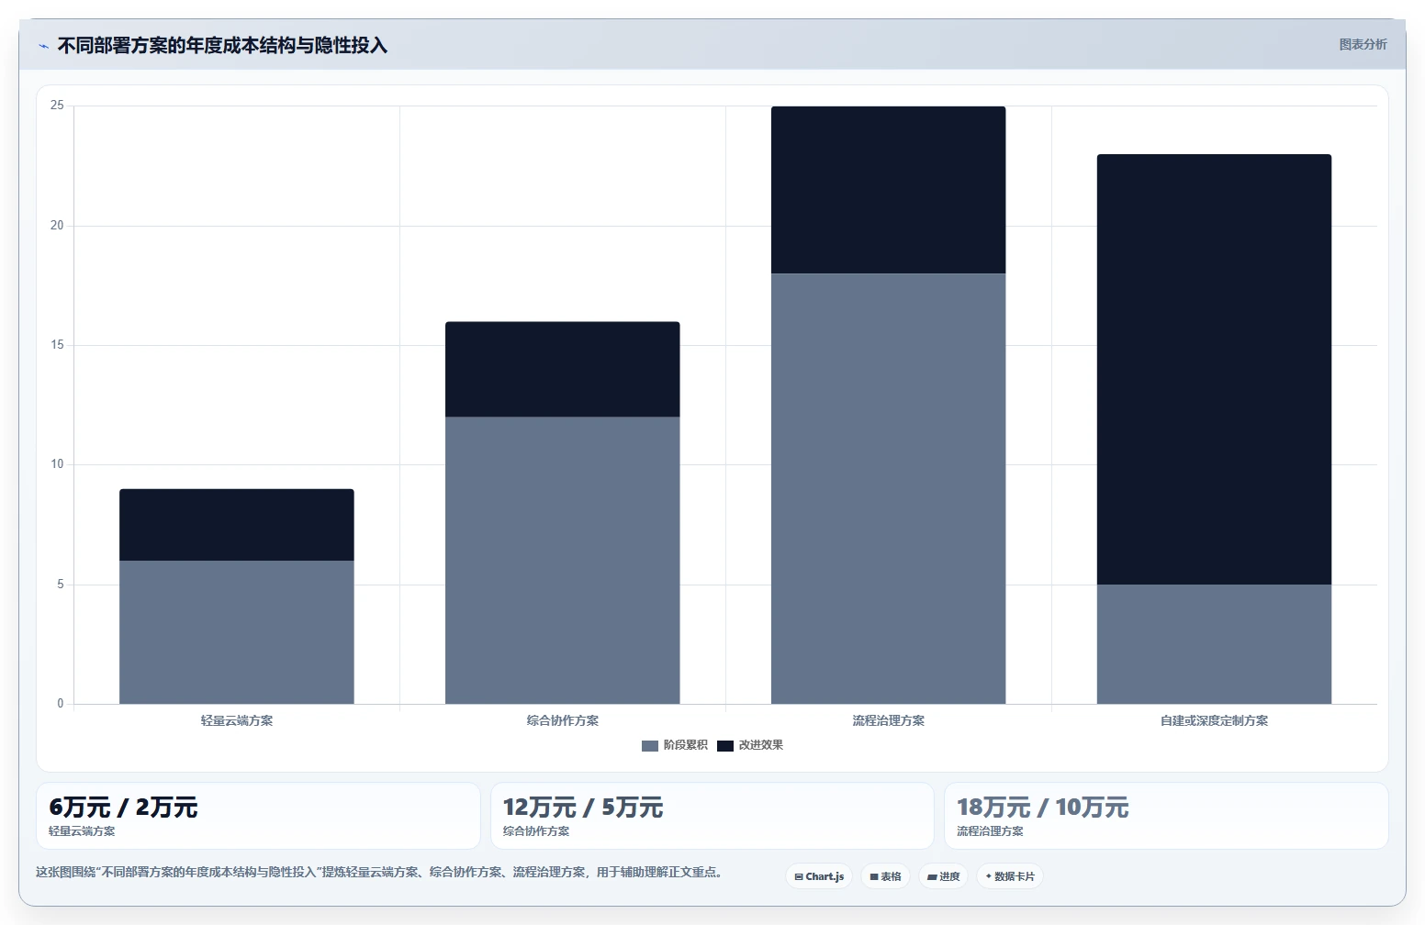Viewport: 1425px width, 925px height.
Task: Click the summary caption starting 这张图围绕
Action: [x=381, y=872]
